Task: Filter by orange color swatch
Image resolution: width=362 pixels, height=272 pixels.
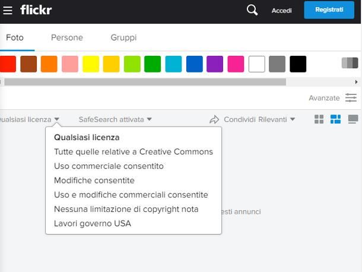Action: click(x=49, y=64)
